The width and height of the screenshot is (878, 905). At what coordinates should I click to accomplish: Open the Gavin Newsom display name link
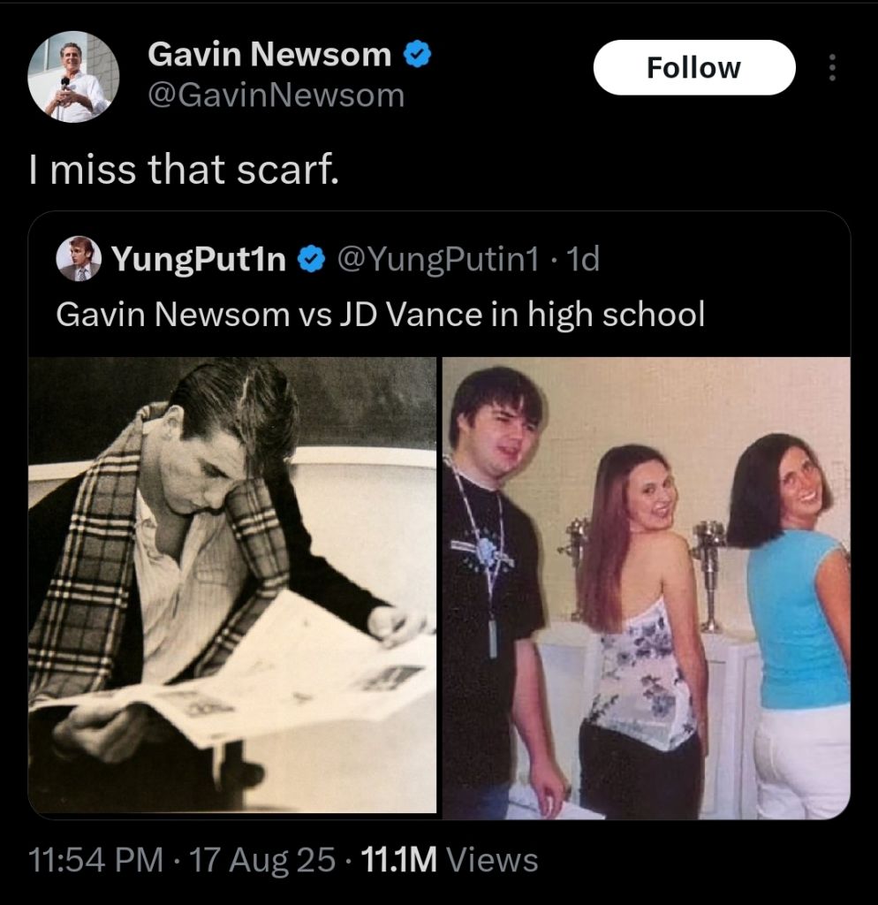point(269,55)
